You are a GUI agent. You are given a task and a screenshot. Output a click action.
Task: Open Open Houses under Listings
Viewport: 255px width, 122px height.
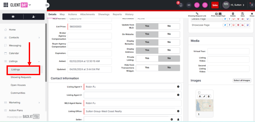point(18,85)
